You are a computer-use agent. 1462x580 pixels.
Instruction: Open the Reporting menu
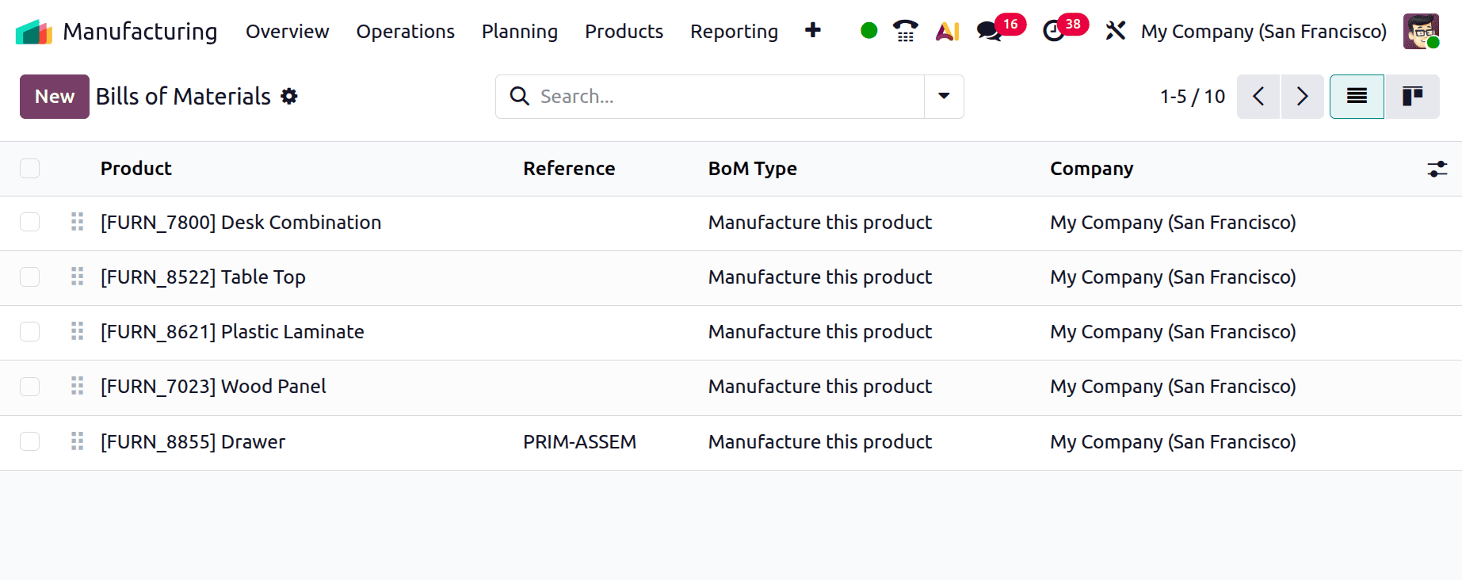[734, 32]
